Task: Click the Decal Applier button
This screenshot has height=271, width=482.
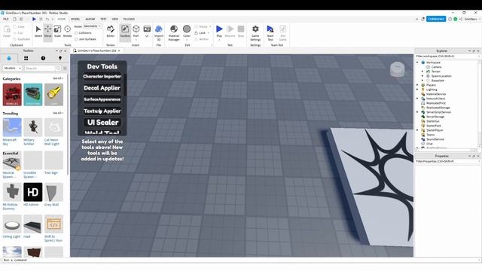Action: tap(102, 88)
